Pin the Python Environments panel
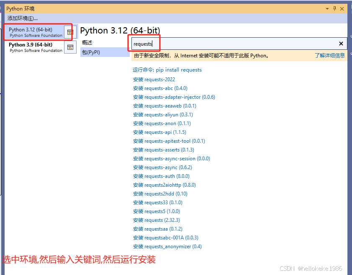Image resolution: width=352 pixels, height=275 pixels. (334, 8)
